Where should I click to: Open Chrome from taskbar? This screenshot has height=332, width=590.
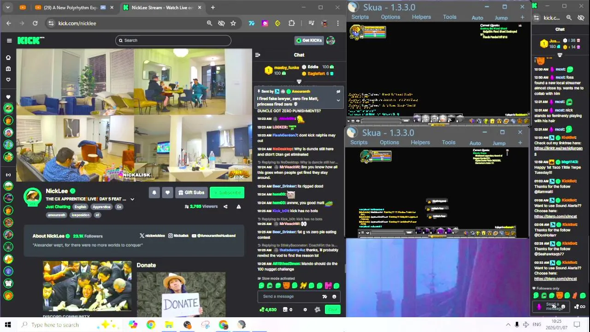click(x=151, y=325)
